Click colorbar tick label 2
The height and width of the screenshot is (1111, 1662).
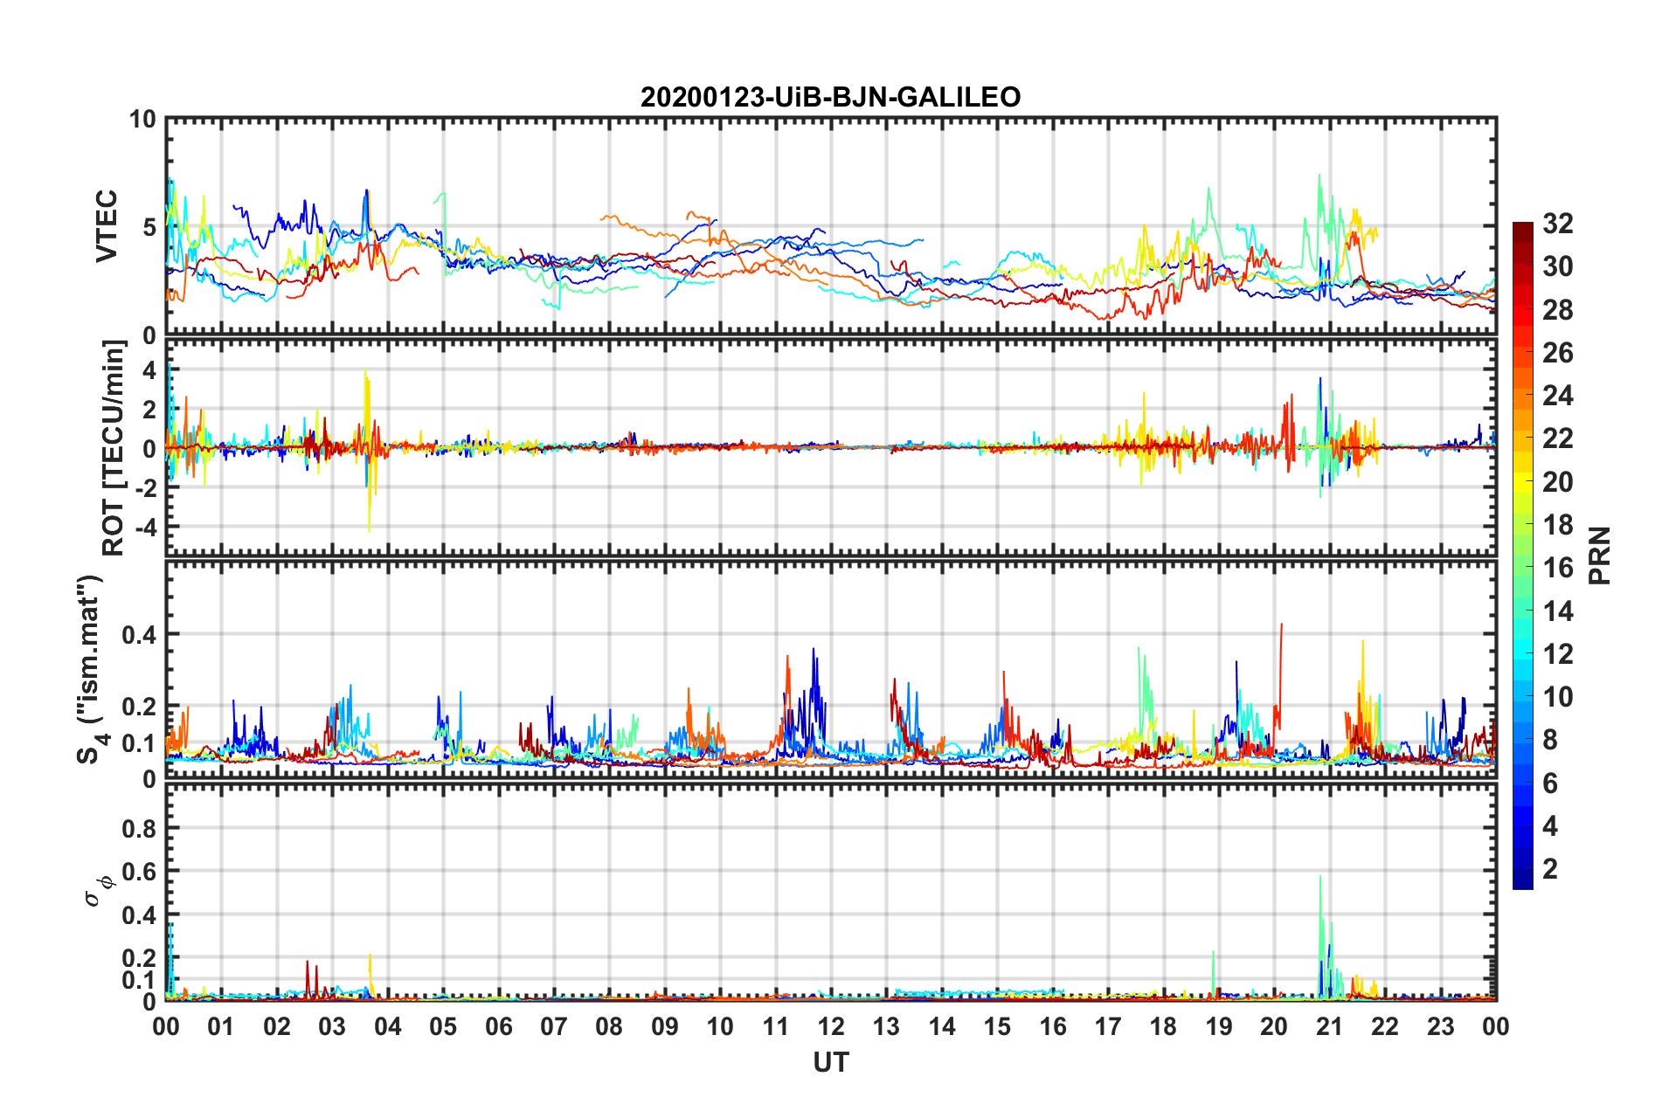(x=1550, y=868)
